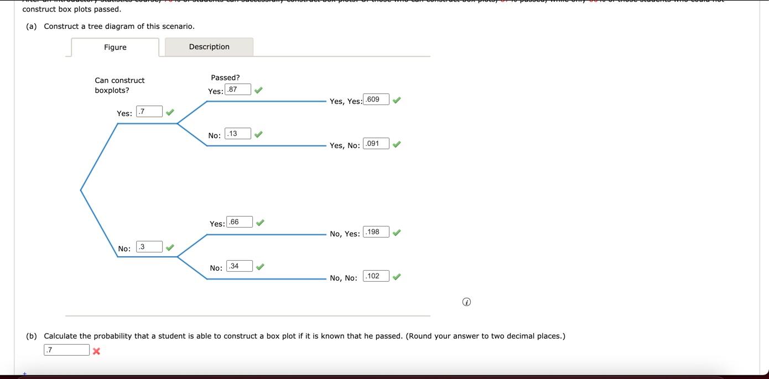
Task: Select the Figure tab
Action: pyautogui.click(x=115, y=47)
